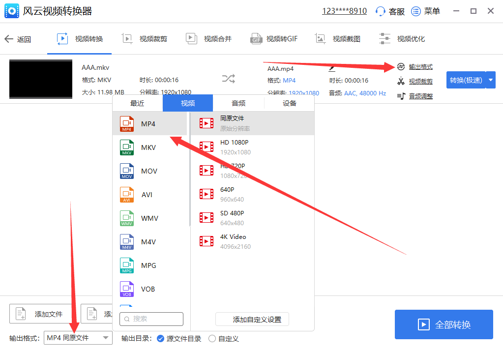Select the 视频 format tab
Screen dimensions: 503x352
coord(188,103)
